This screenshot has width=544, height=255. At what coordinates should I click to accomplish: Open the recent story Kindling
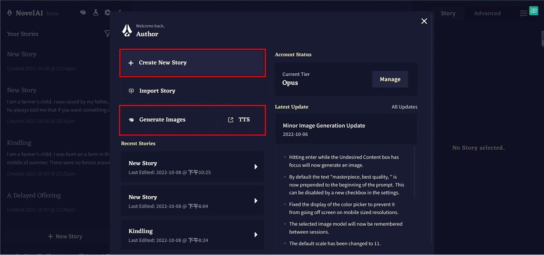[192, 235]
